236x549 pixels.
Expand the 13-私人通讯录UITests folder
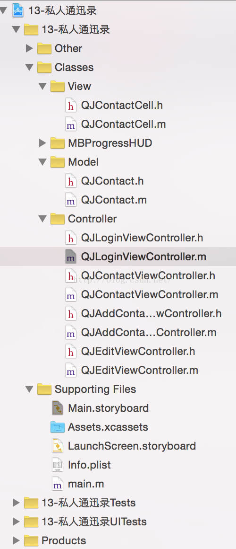(16, 522)
